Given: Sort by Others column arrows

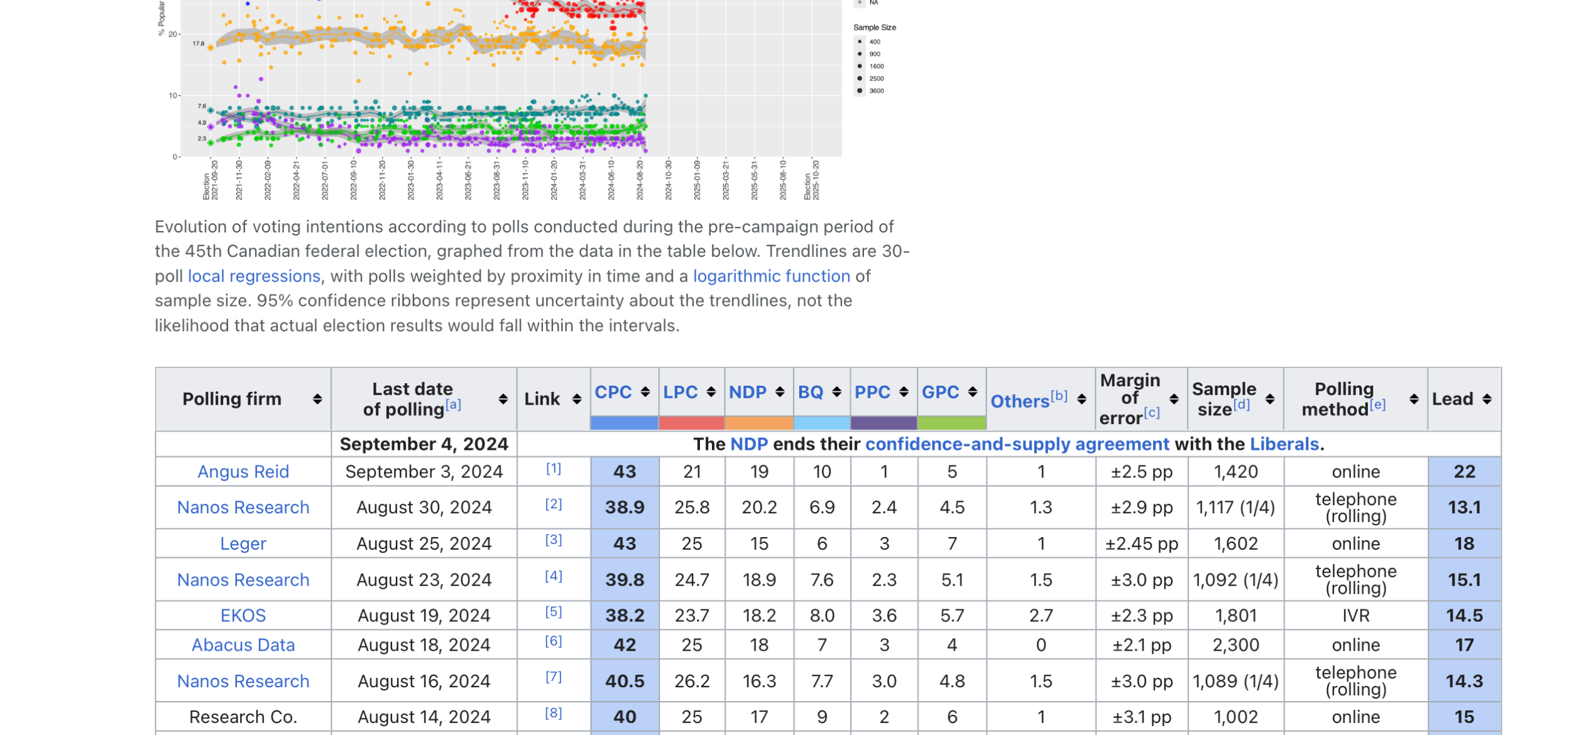Looking at the screenshot, I should tap(1081, 399).
